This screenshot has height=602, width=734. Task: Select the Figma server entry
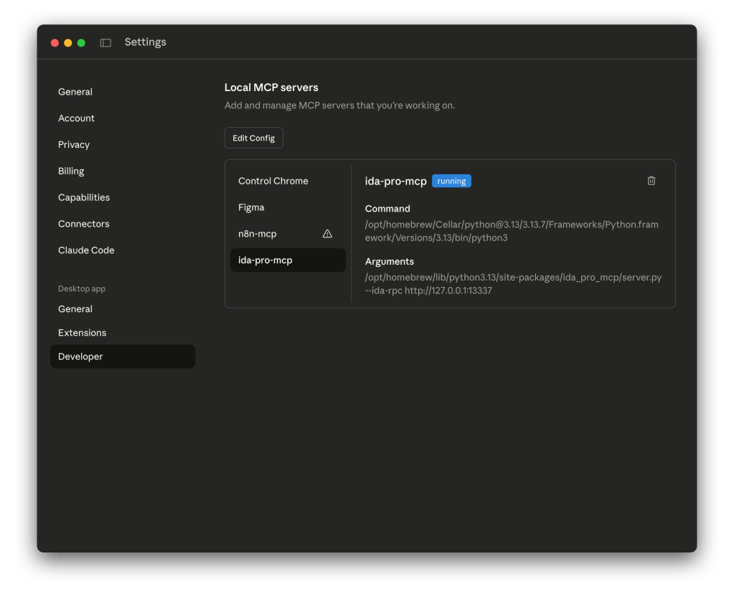pos(251,207)
